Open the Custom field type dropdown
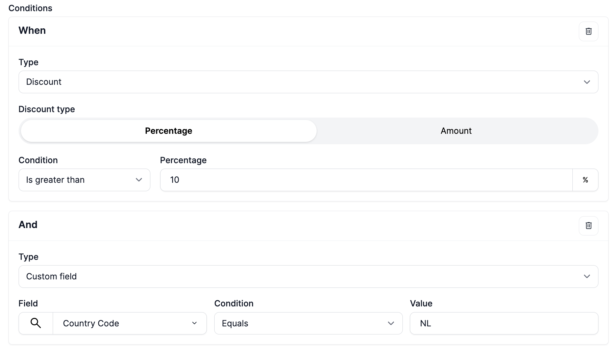 tap(308, 277)
